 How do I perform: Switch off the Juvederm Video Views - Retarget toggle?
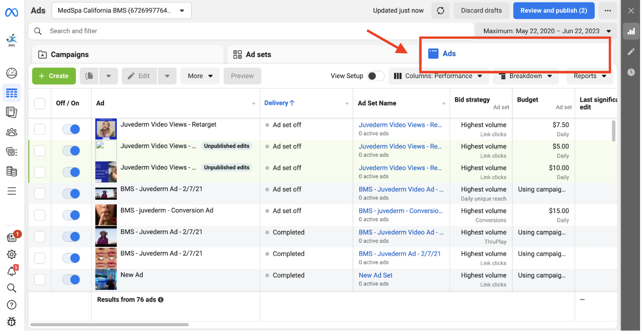coord(71,129)
